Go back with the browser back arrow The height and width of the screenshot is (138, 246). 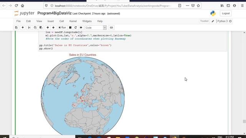click(4, 6)
